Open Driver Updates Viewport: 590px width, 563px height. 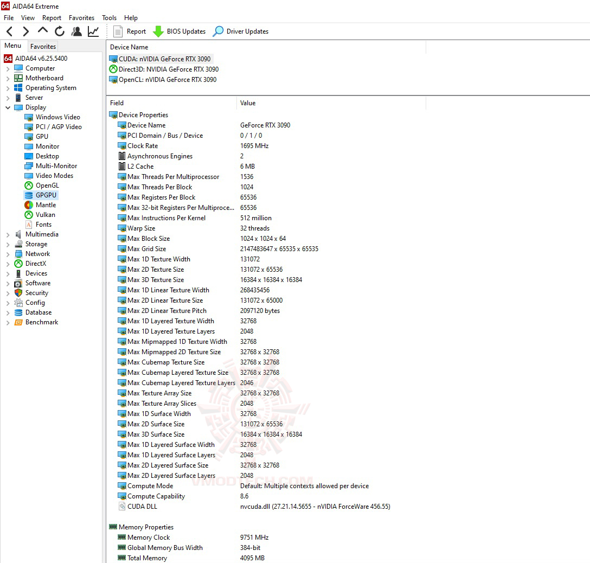pos(240,31)
